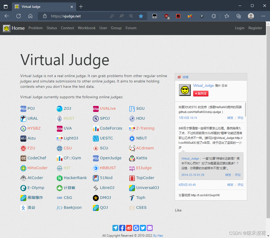Click the Twitter share icon
Viewport: 270px width, 238px height.
143,228
